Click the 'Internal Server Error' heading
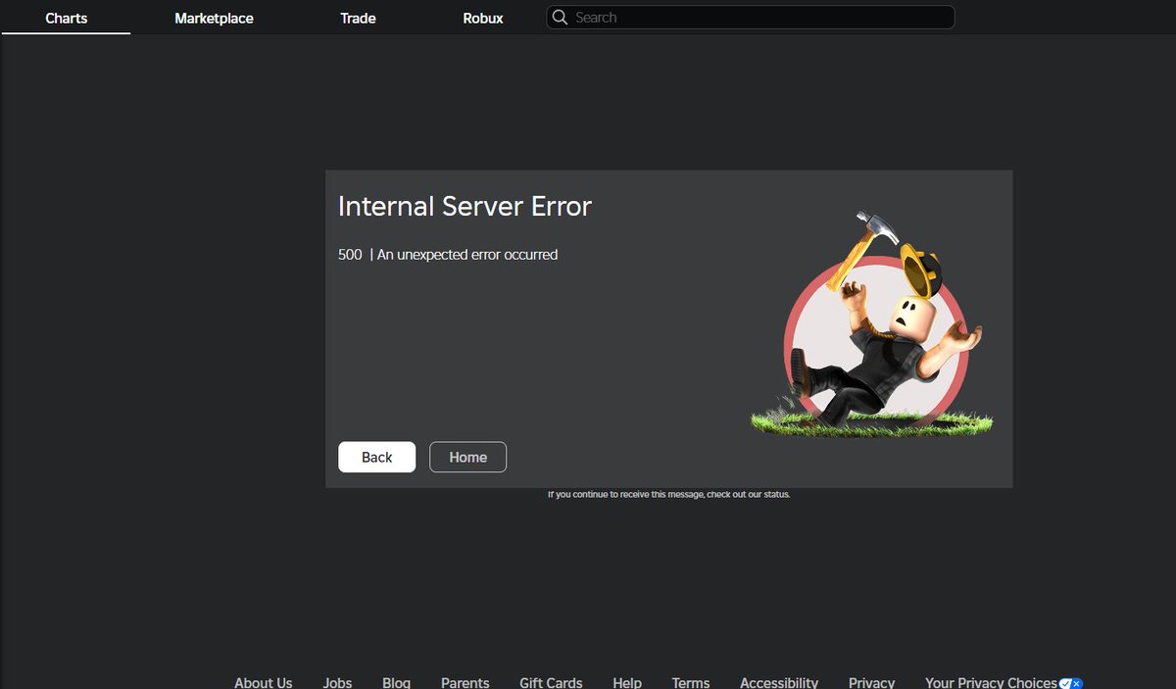This screenshot has width=1176, height=689. coord(465,206)
